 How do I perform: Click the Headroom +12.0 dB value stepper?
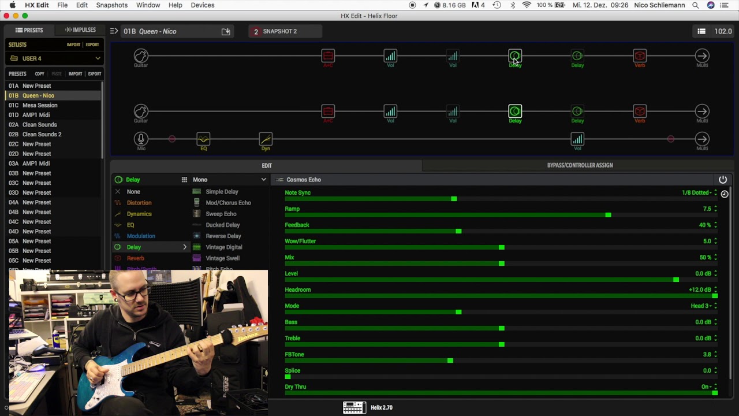click(715, 290)
